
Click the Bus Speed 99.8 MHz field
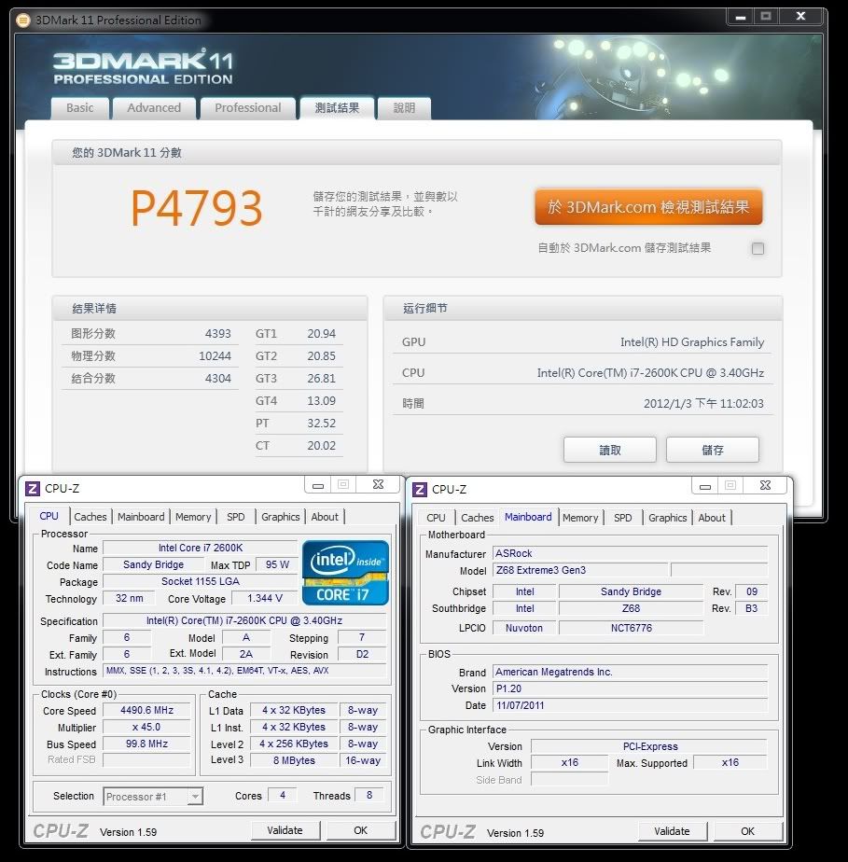[146, 744]
